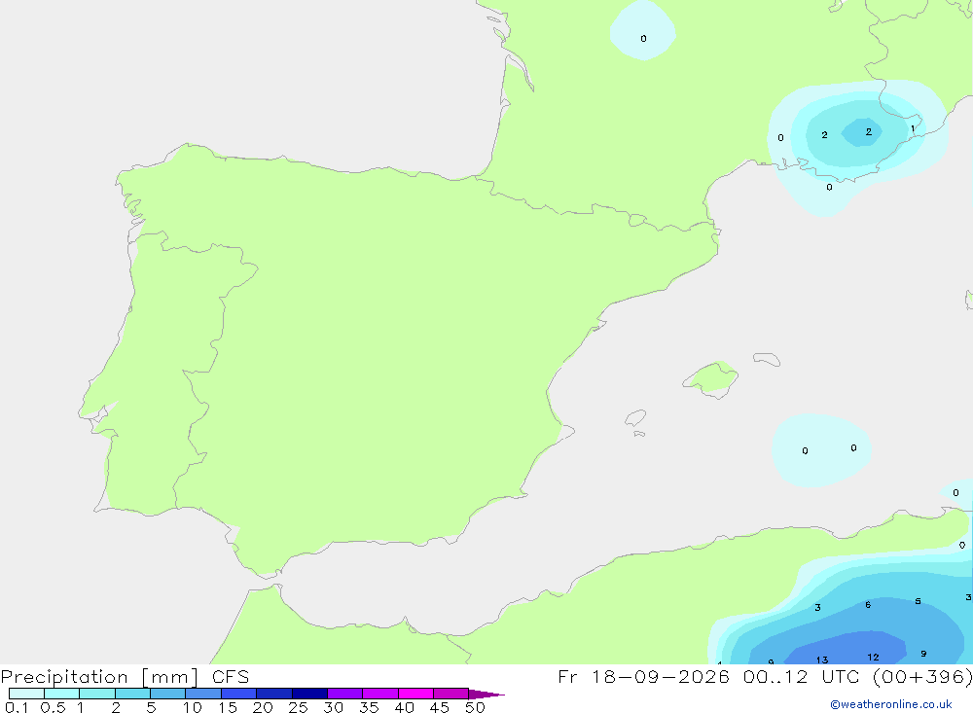Pick the 2–5 mm legend color box

(132, 694)
